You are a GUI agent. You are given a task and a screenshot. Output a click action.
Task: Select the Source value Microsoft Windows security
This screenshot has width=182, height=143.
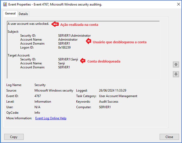[x=54, y=91]
